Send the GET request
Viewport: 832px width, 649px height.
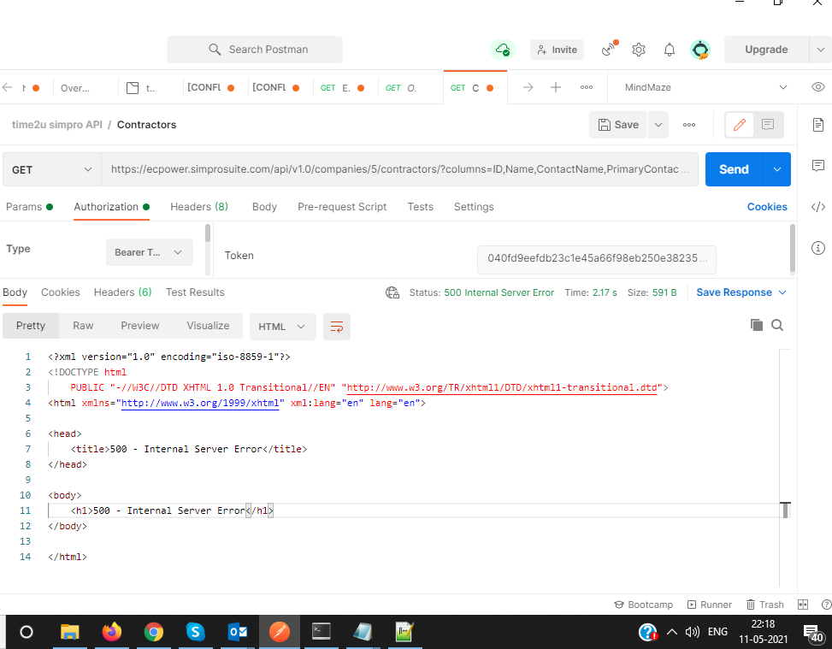(x=734, y=169)
